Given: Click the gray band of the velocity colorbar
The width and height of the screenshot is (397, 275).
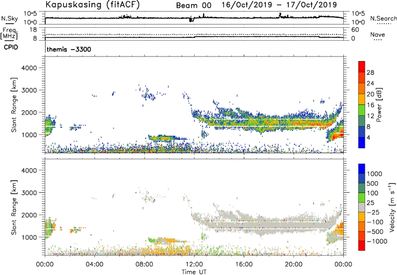Looking at the screenshot, I should point(362,207).
